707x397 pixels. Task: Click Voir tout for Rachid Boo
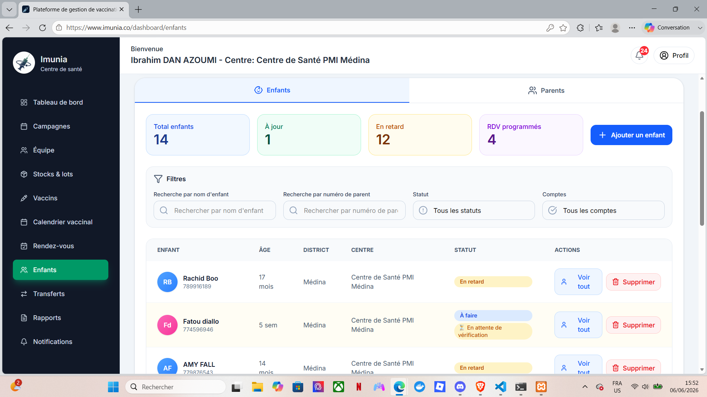(x=578, y=282)
